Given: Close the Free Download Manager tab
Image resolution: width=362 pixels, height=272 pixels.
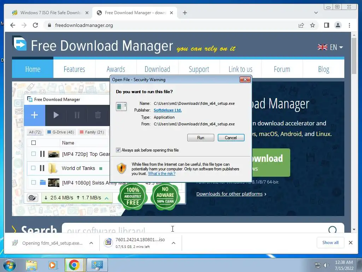Looking at the screenshot, I should point(171,13).
